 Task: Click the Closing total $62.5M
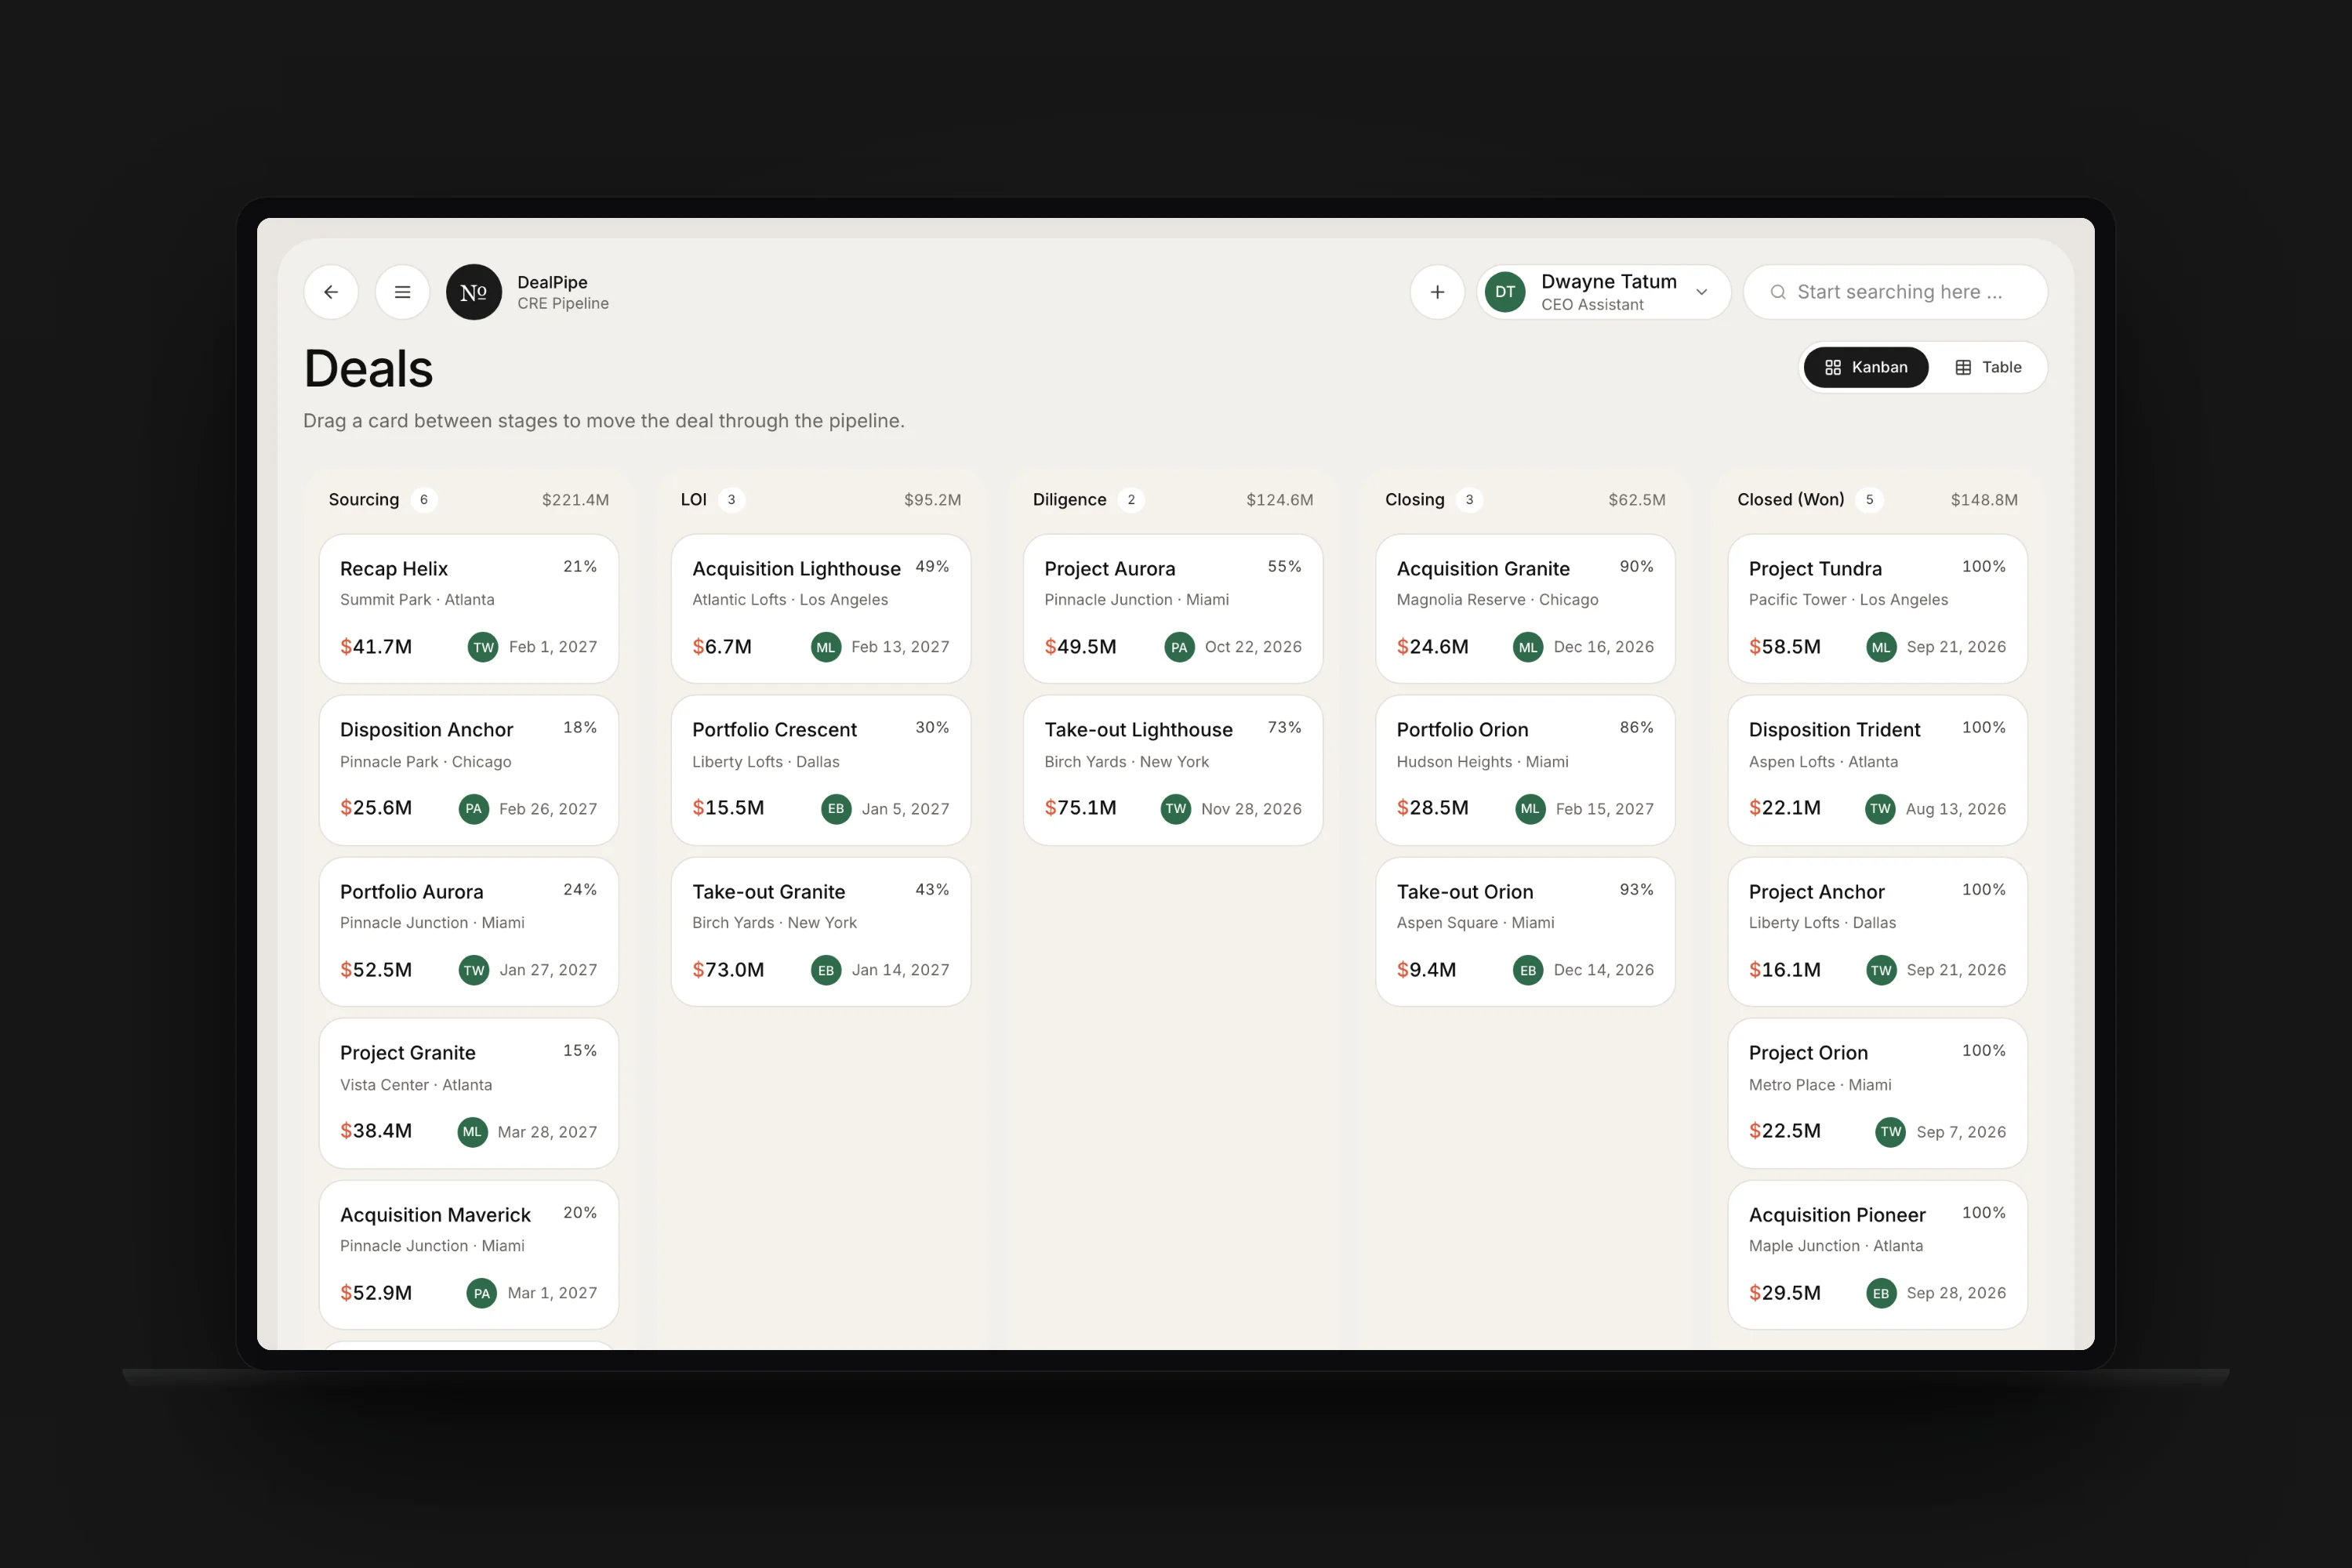(x=1636, y=499)
